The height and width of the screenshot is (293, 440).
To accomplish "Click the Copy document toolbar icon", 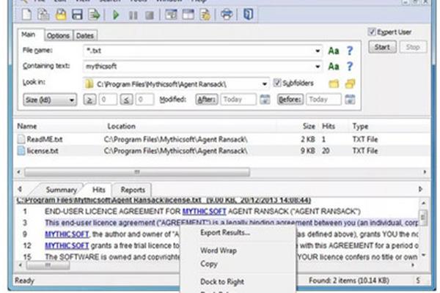I will pyautogui.click(x=43, y=14).
